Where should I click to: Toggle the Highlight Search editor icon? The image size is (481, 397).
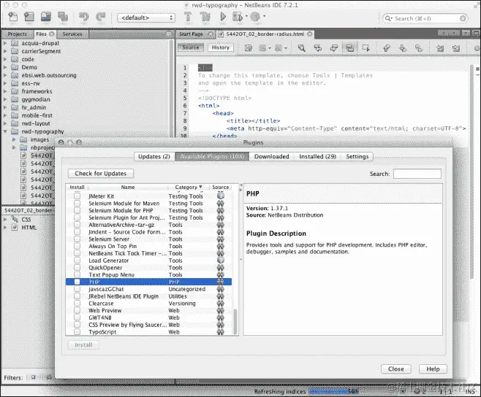tap(349, 48)
